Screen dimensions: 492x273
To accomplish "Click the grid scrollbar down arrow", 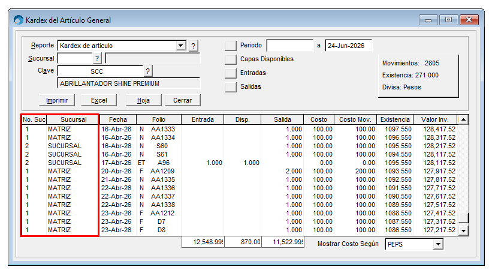I will pos(463,230).
